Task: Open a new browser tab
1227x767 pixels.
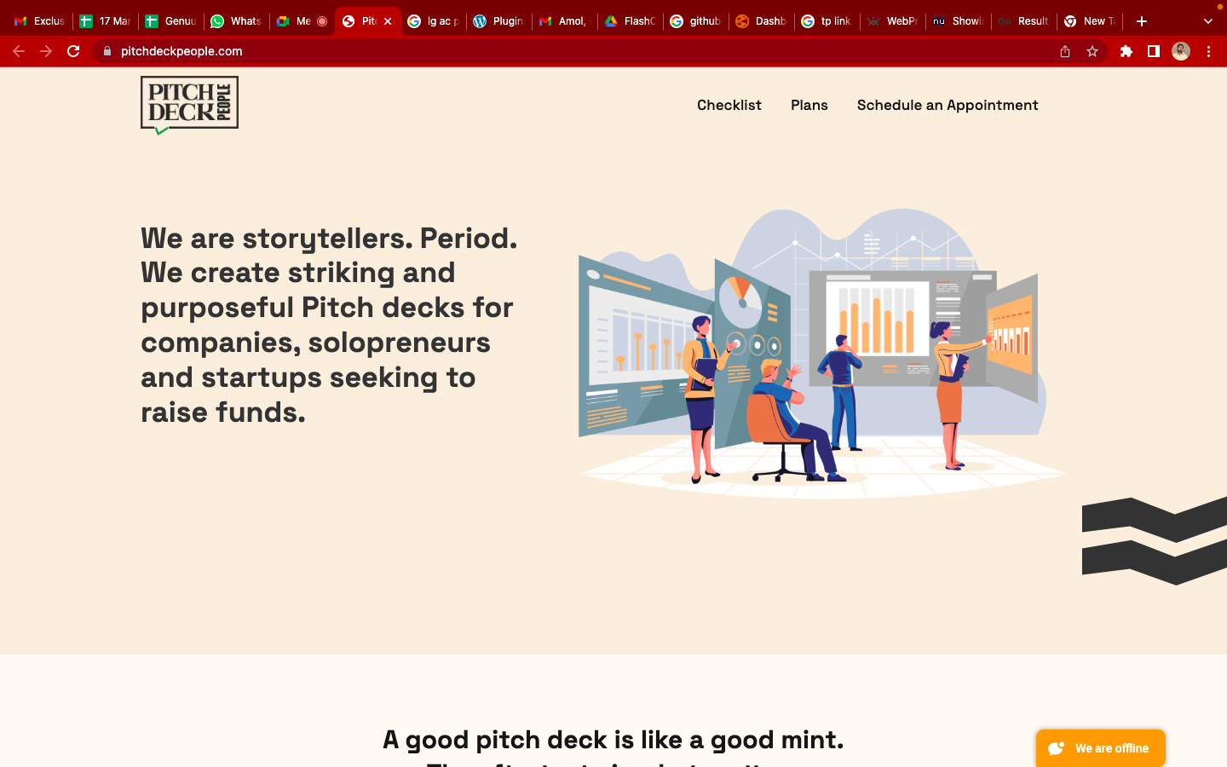Action: (x=1142, y=21)
